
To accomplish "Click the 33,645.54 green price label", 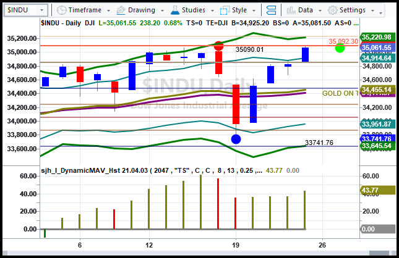I will pyautogui.click(x=377, y=146).
